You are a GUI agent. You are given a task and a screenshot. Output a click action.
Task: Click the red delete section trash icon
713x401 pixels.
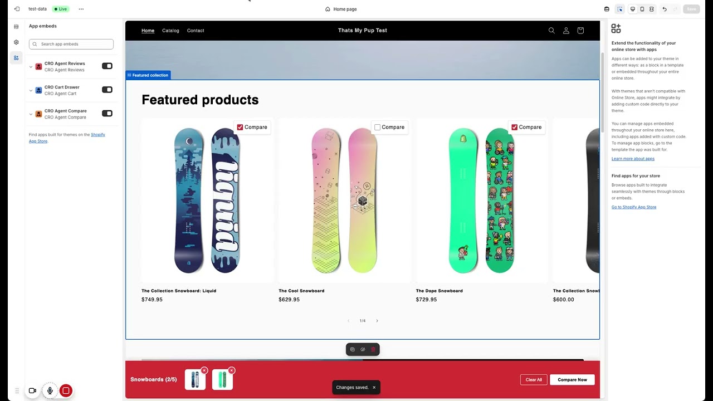[x=373, y=349]
